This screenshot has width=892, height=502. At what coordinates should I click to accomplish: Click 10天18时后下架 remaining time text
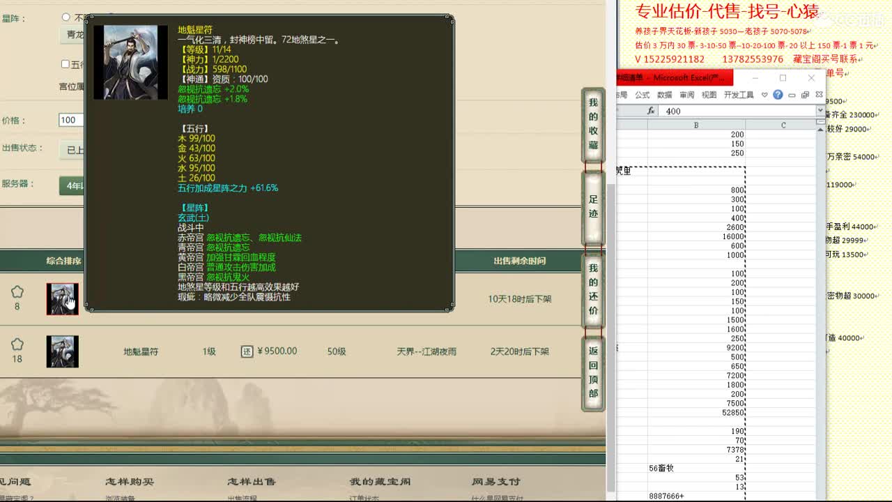click(519, 299)
